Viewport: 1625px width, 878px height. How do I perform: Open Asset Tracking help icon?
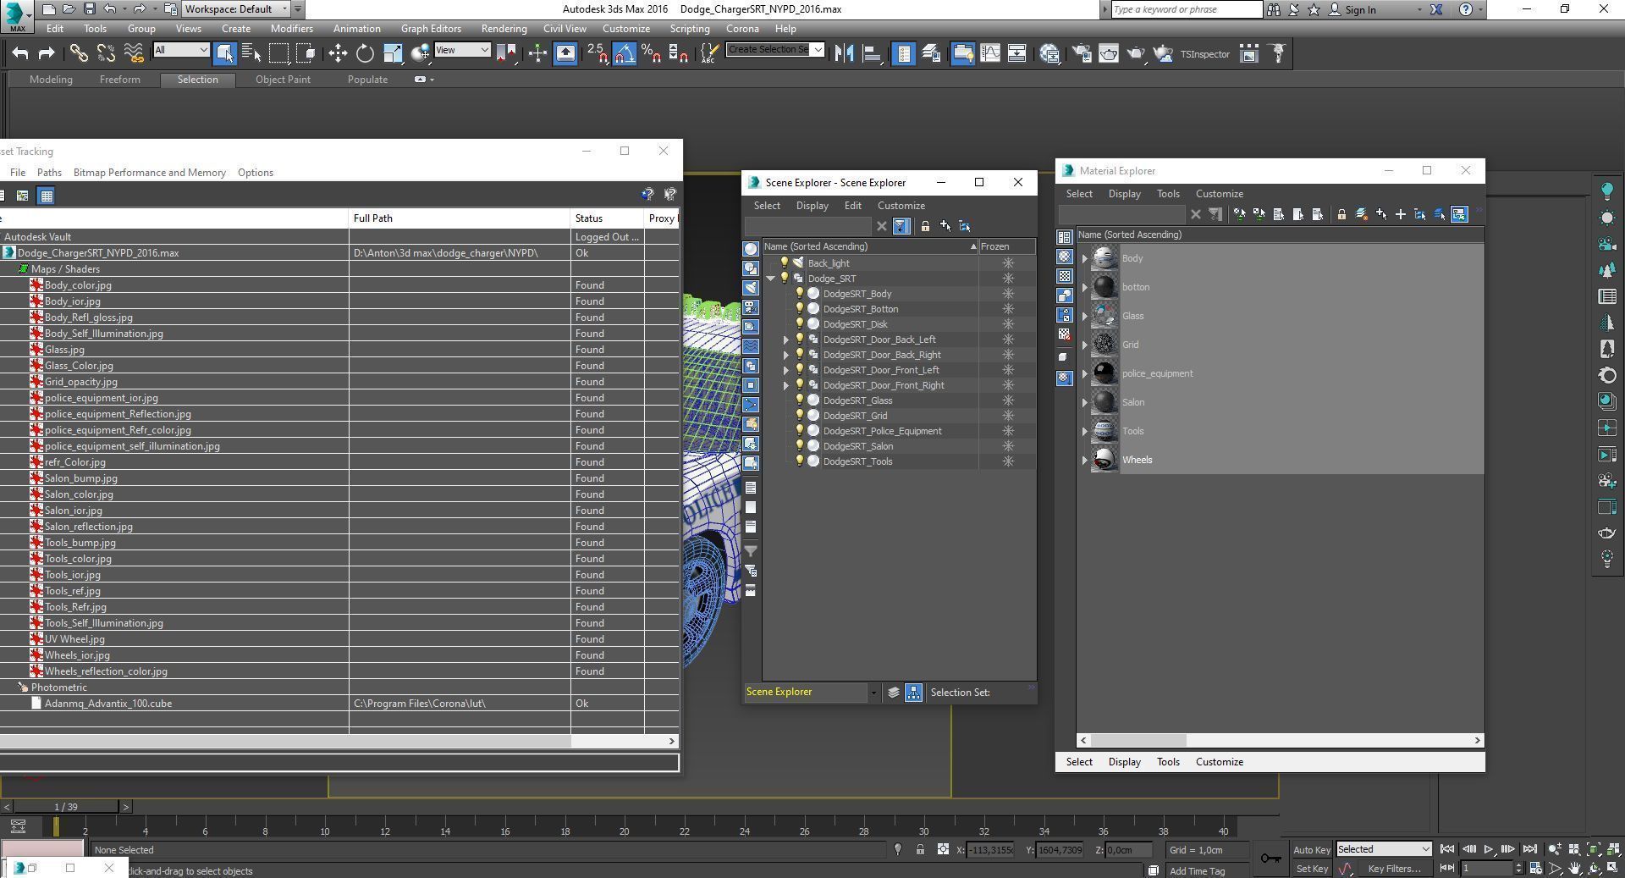pyautogui.click(x=647, y=195)
